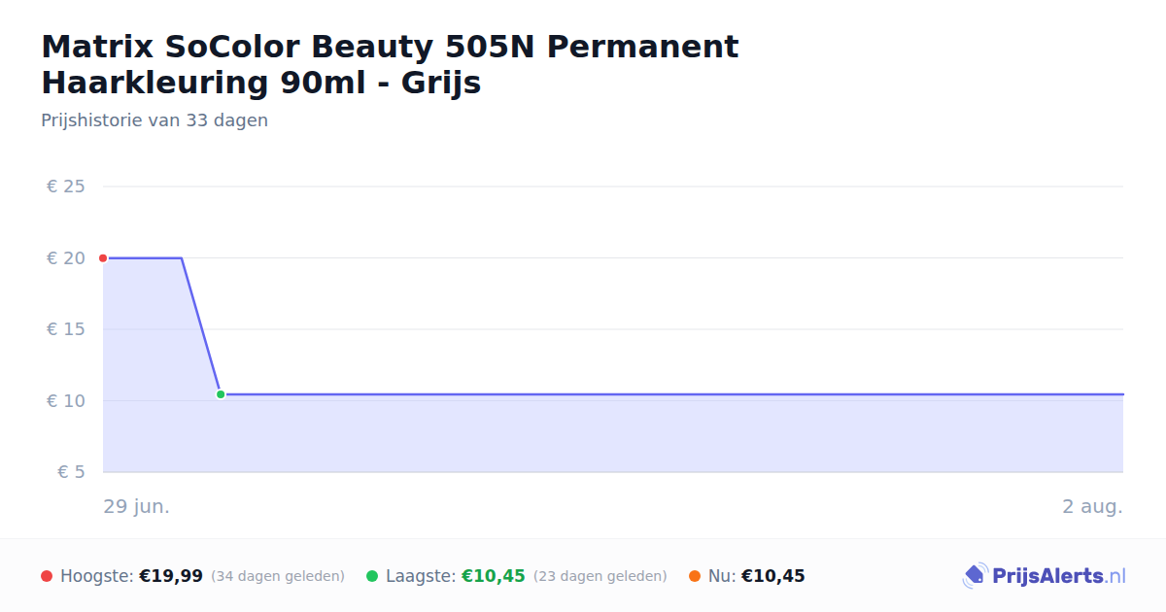This screenshot has width=1166, height=612.
Task: Click the Prijshistorie van 33 dagen subtitle
Action: [x=154, y=120]
